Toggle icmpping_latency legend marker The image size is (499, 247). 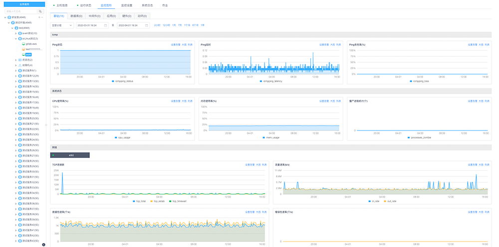260,81
